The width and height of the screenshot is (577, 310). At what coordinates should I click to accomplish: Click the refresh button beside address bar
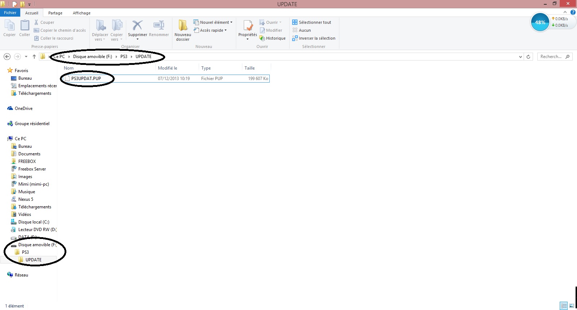point(528,57)
